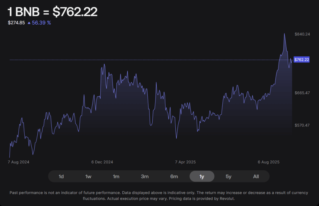This screenshot has height=206, width=319.
Task: Click the past performance disclaimer text
Action: click(x=159, y=196)
